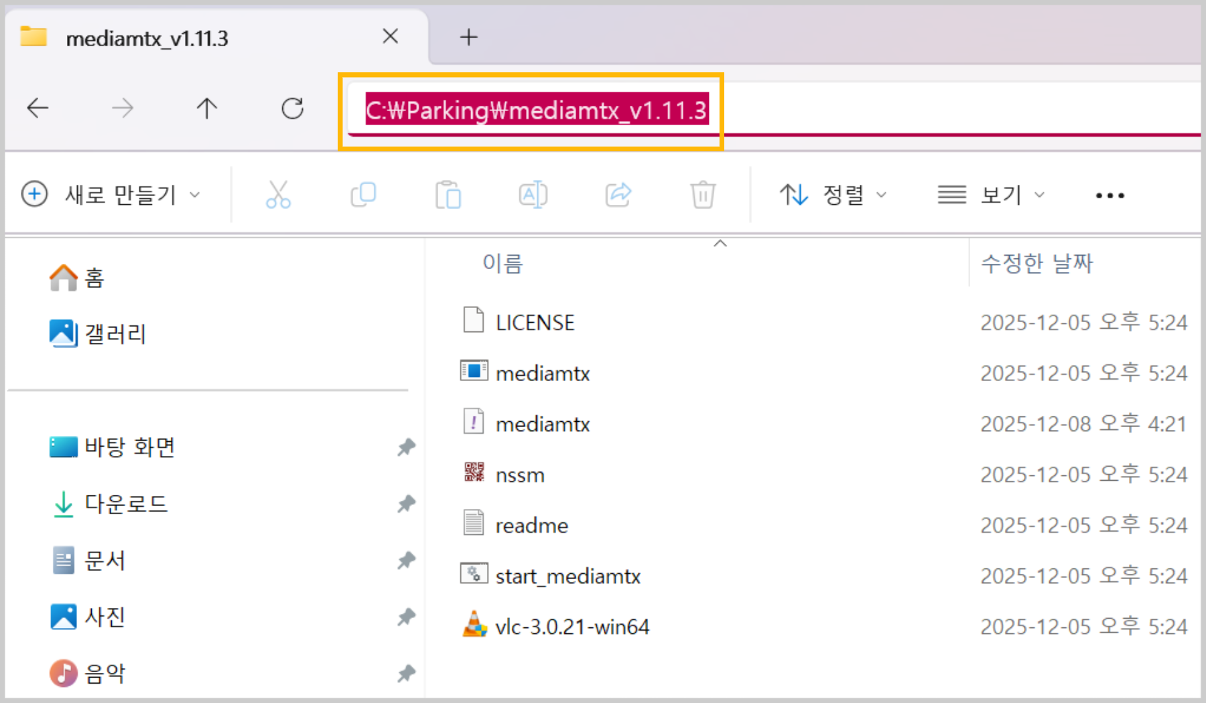Click the date 2025-12-08 오후 4:21
Screen dimensions: 1206x703
pyautogui.click(x=1083, y=424)
